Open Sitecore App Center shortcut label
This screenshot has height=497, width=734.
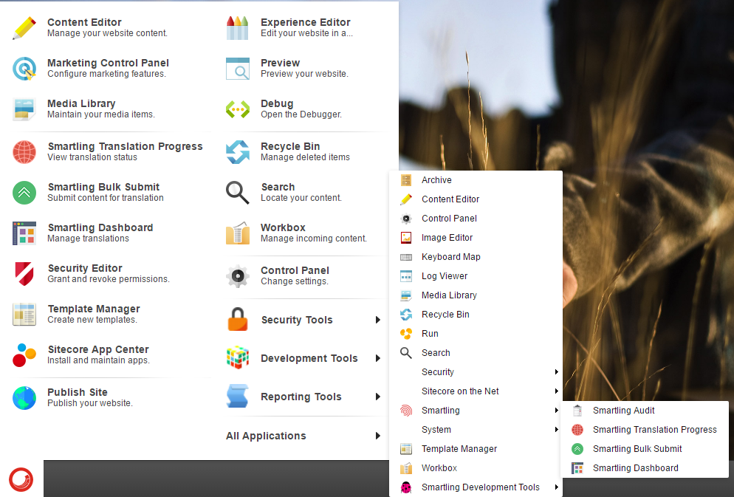[x=98, y=349]
